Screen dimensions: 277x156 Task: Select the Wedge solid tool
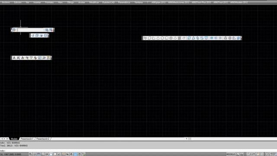point(154,38)
